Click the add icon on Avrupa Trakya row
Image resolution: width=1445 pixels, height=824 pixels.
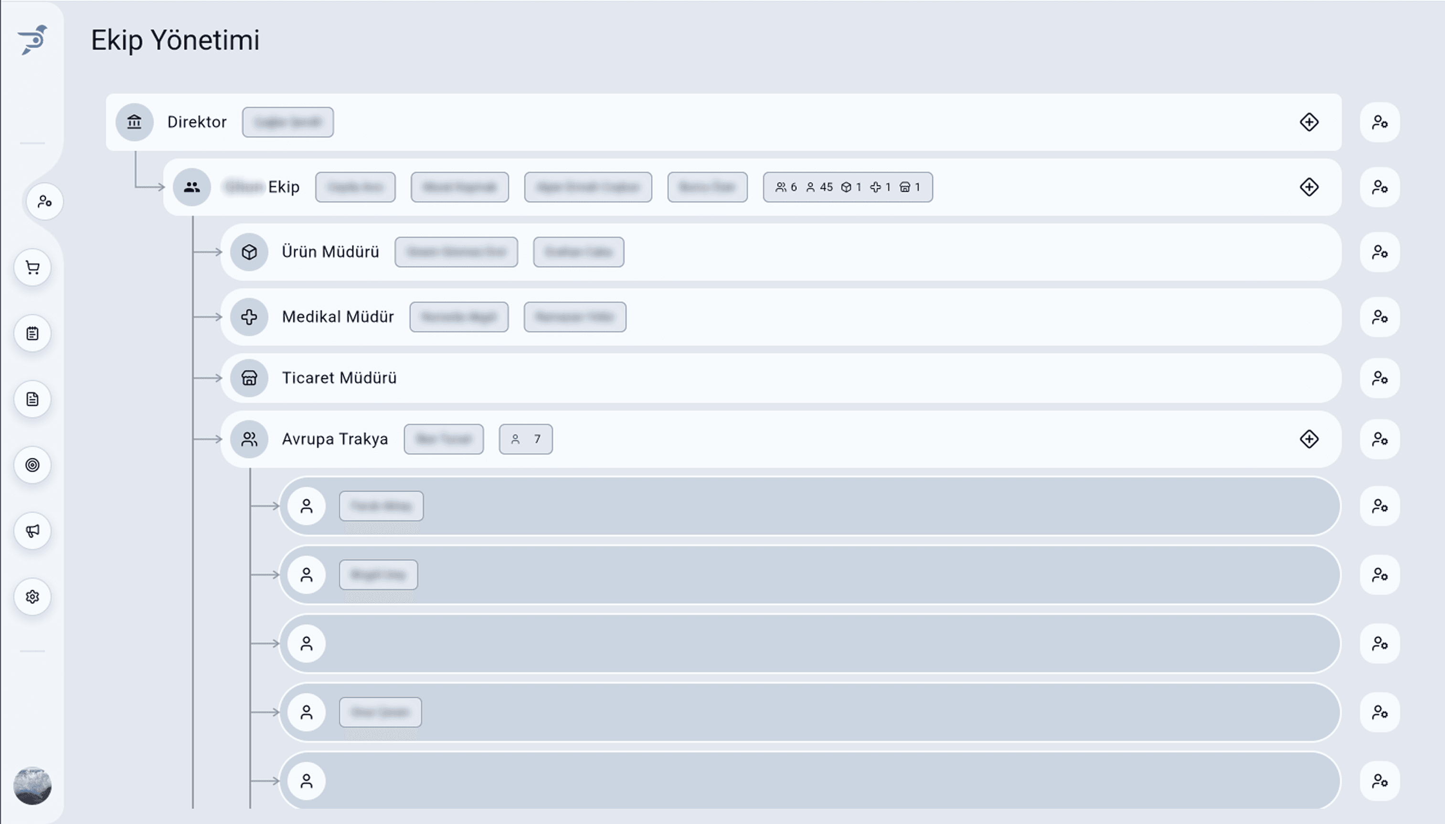click(x=1308, y=439)
